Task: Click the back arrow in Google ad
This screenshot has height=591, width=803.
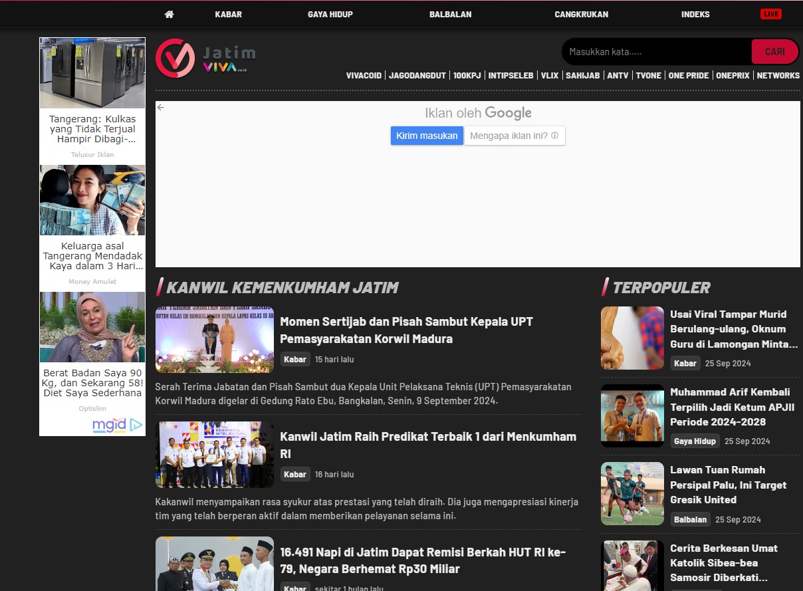Action: coord(160,107)
